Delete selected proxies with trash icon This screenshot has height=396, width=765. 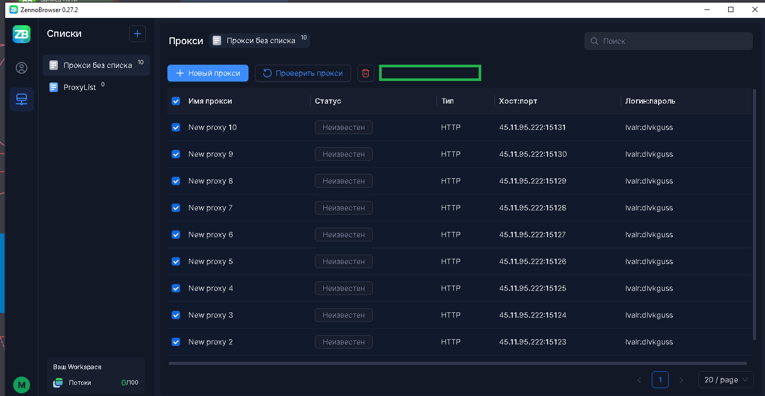(x=366, y=73)
